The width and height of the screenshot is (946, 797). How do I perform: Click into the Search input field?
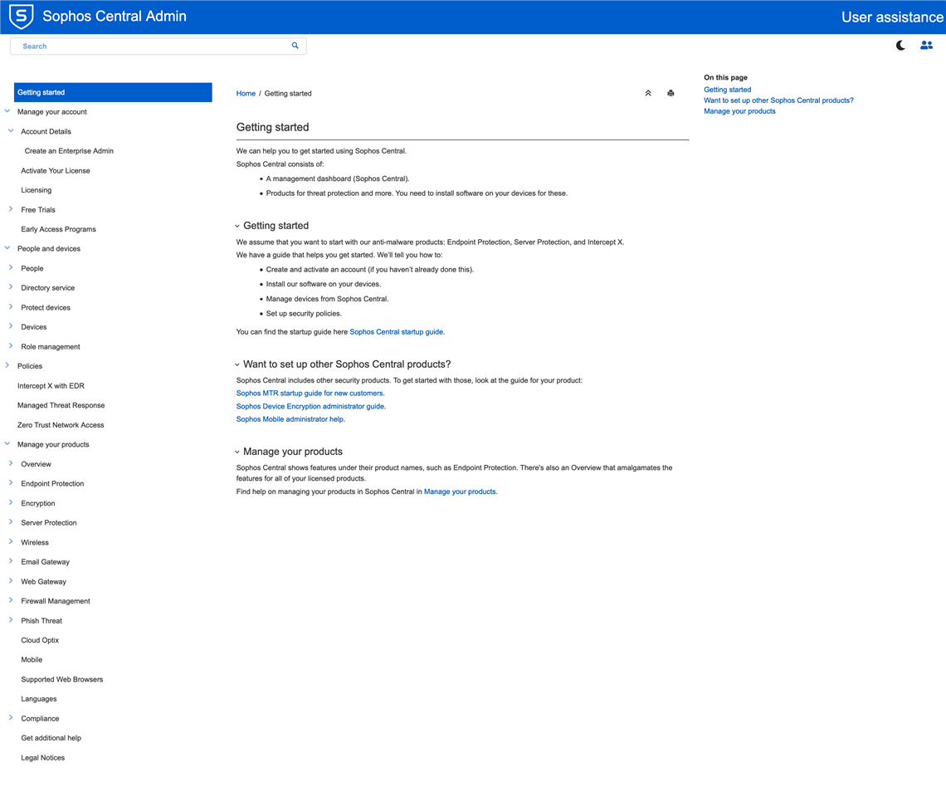(x=158, y=46)
